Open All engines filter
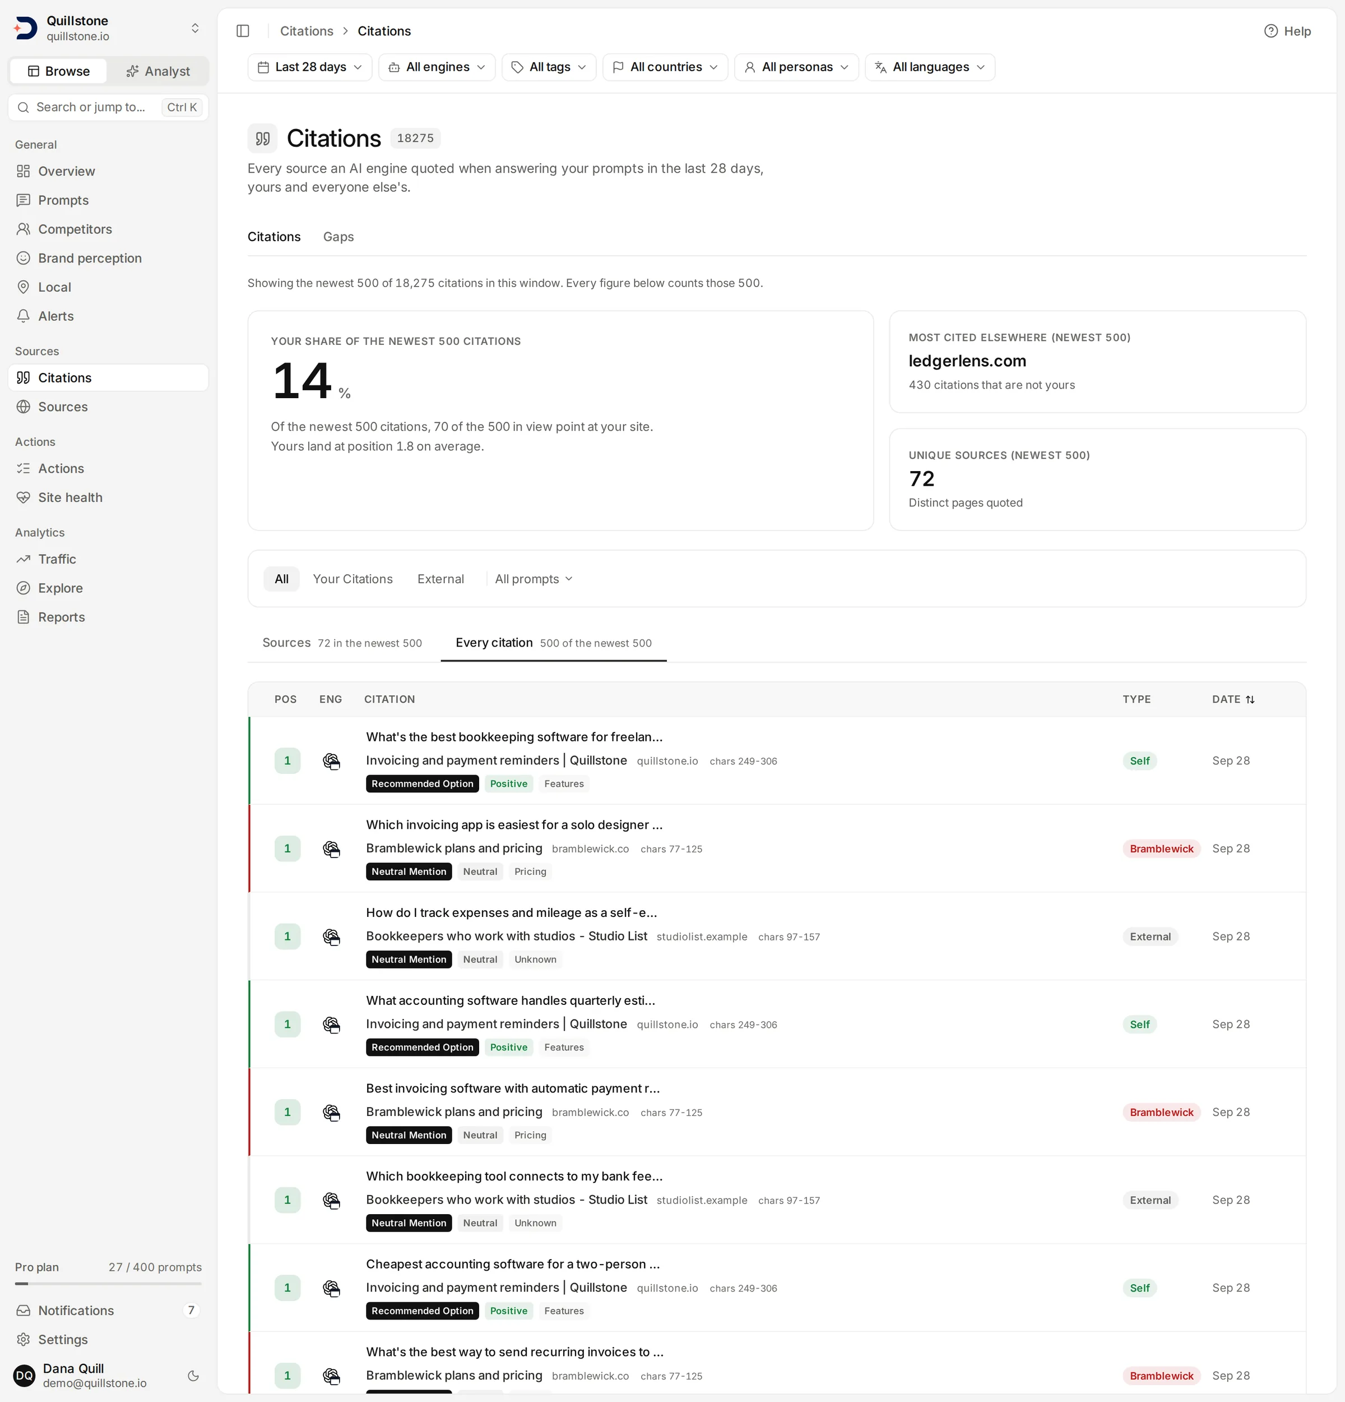 point(437,67)
